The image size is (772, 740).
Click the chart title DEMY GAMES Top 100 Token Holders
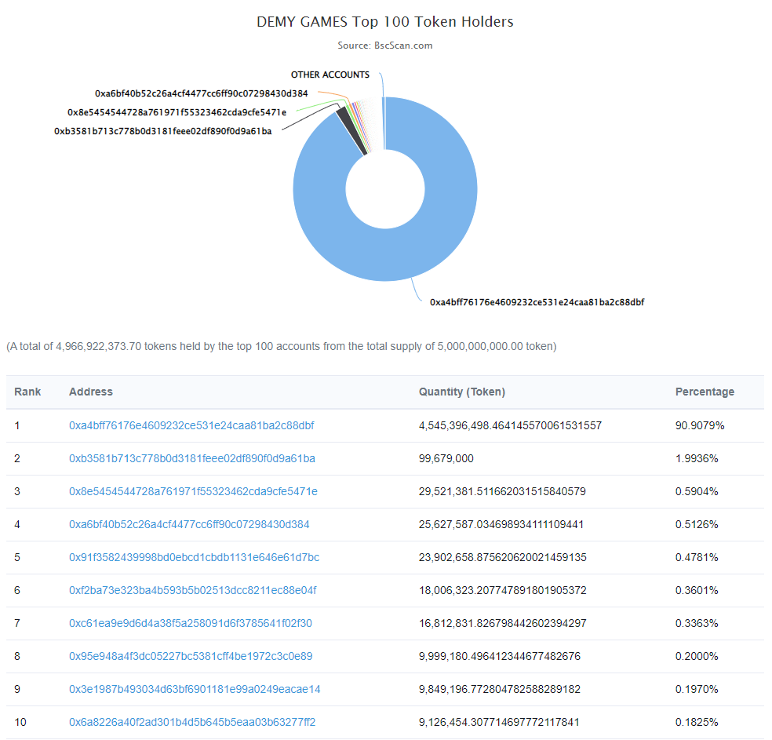click(x=385, y=22)
